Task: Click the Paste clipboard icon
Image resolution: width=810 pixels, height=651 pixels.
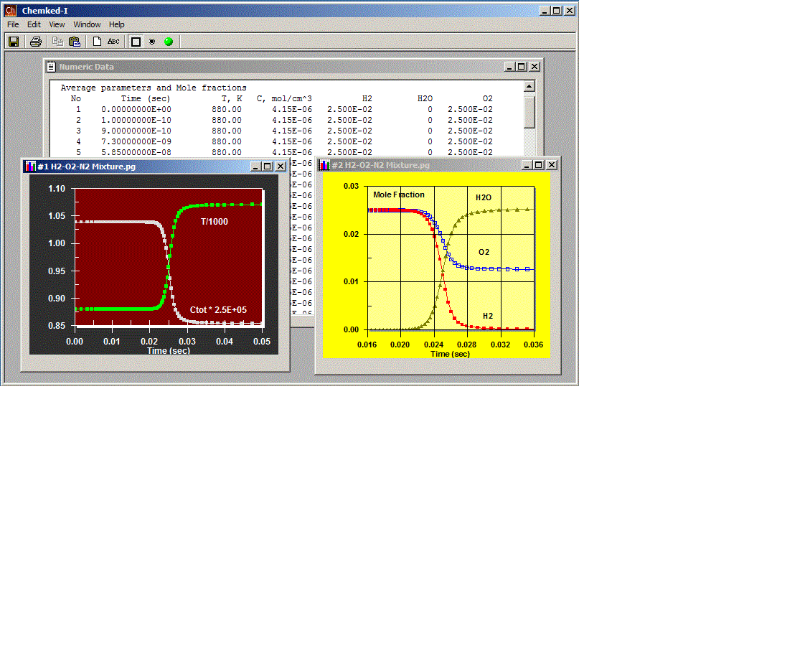Action: click(74, 42)
